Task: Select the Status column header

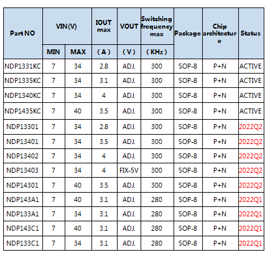Action: pos(251,33)
